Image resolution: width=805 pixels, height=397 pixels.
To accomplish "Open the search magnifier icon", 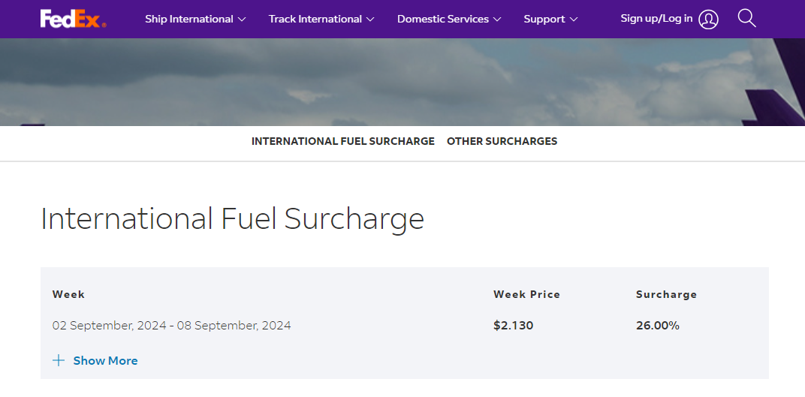I will coord(747,19).
